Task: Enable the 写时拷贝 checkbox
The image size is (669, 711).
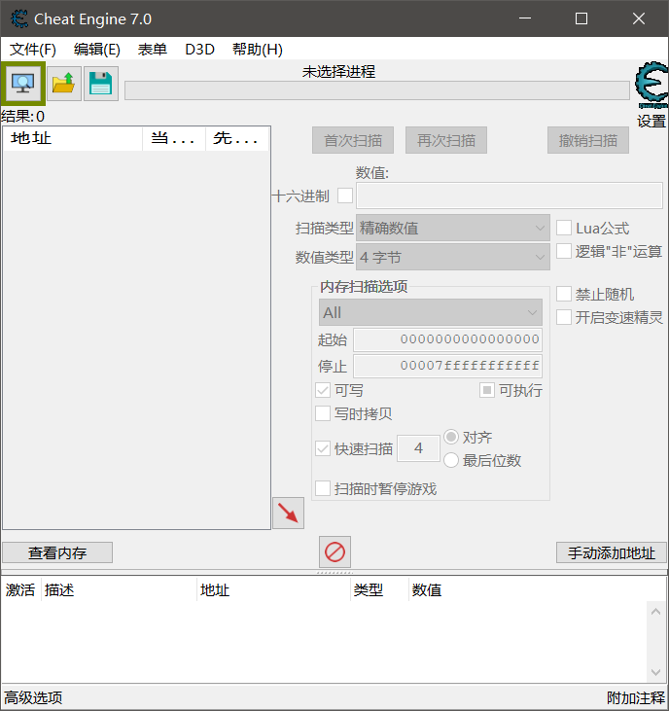Action: 323,413
